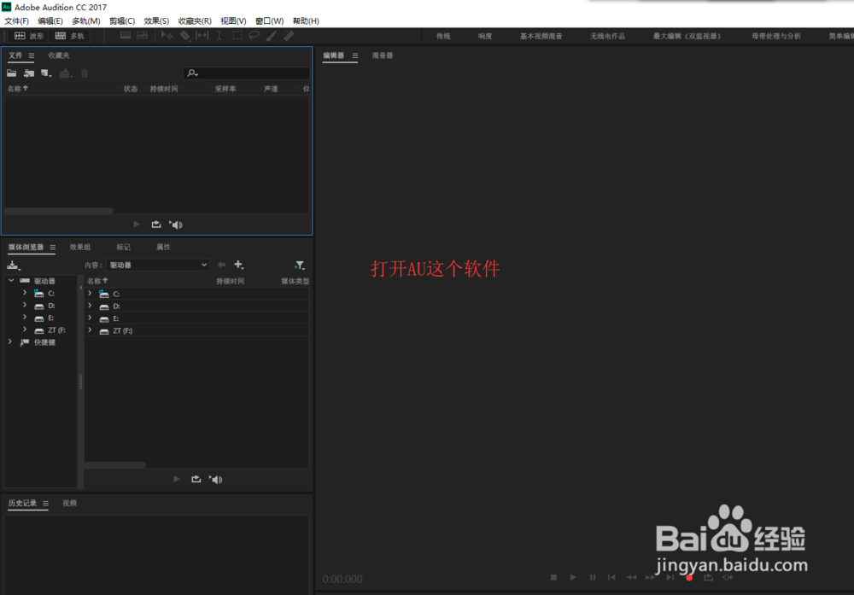Select the 传统 workspace

pos(443,36)
